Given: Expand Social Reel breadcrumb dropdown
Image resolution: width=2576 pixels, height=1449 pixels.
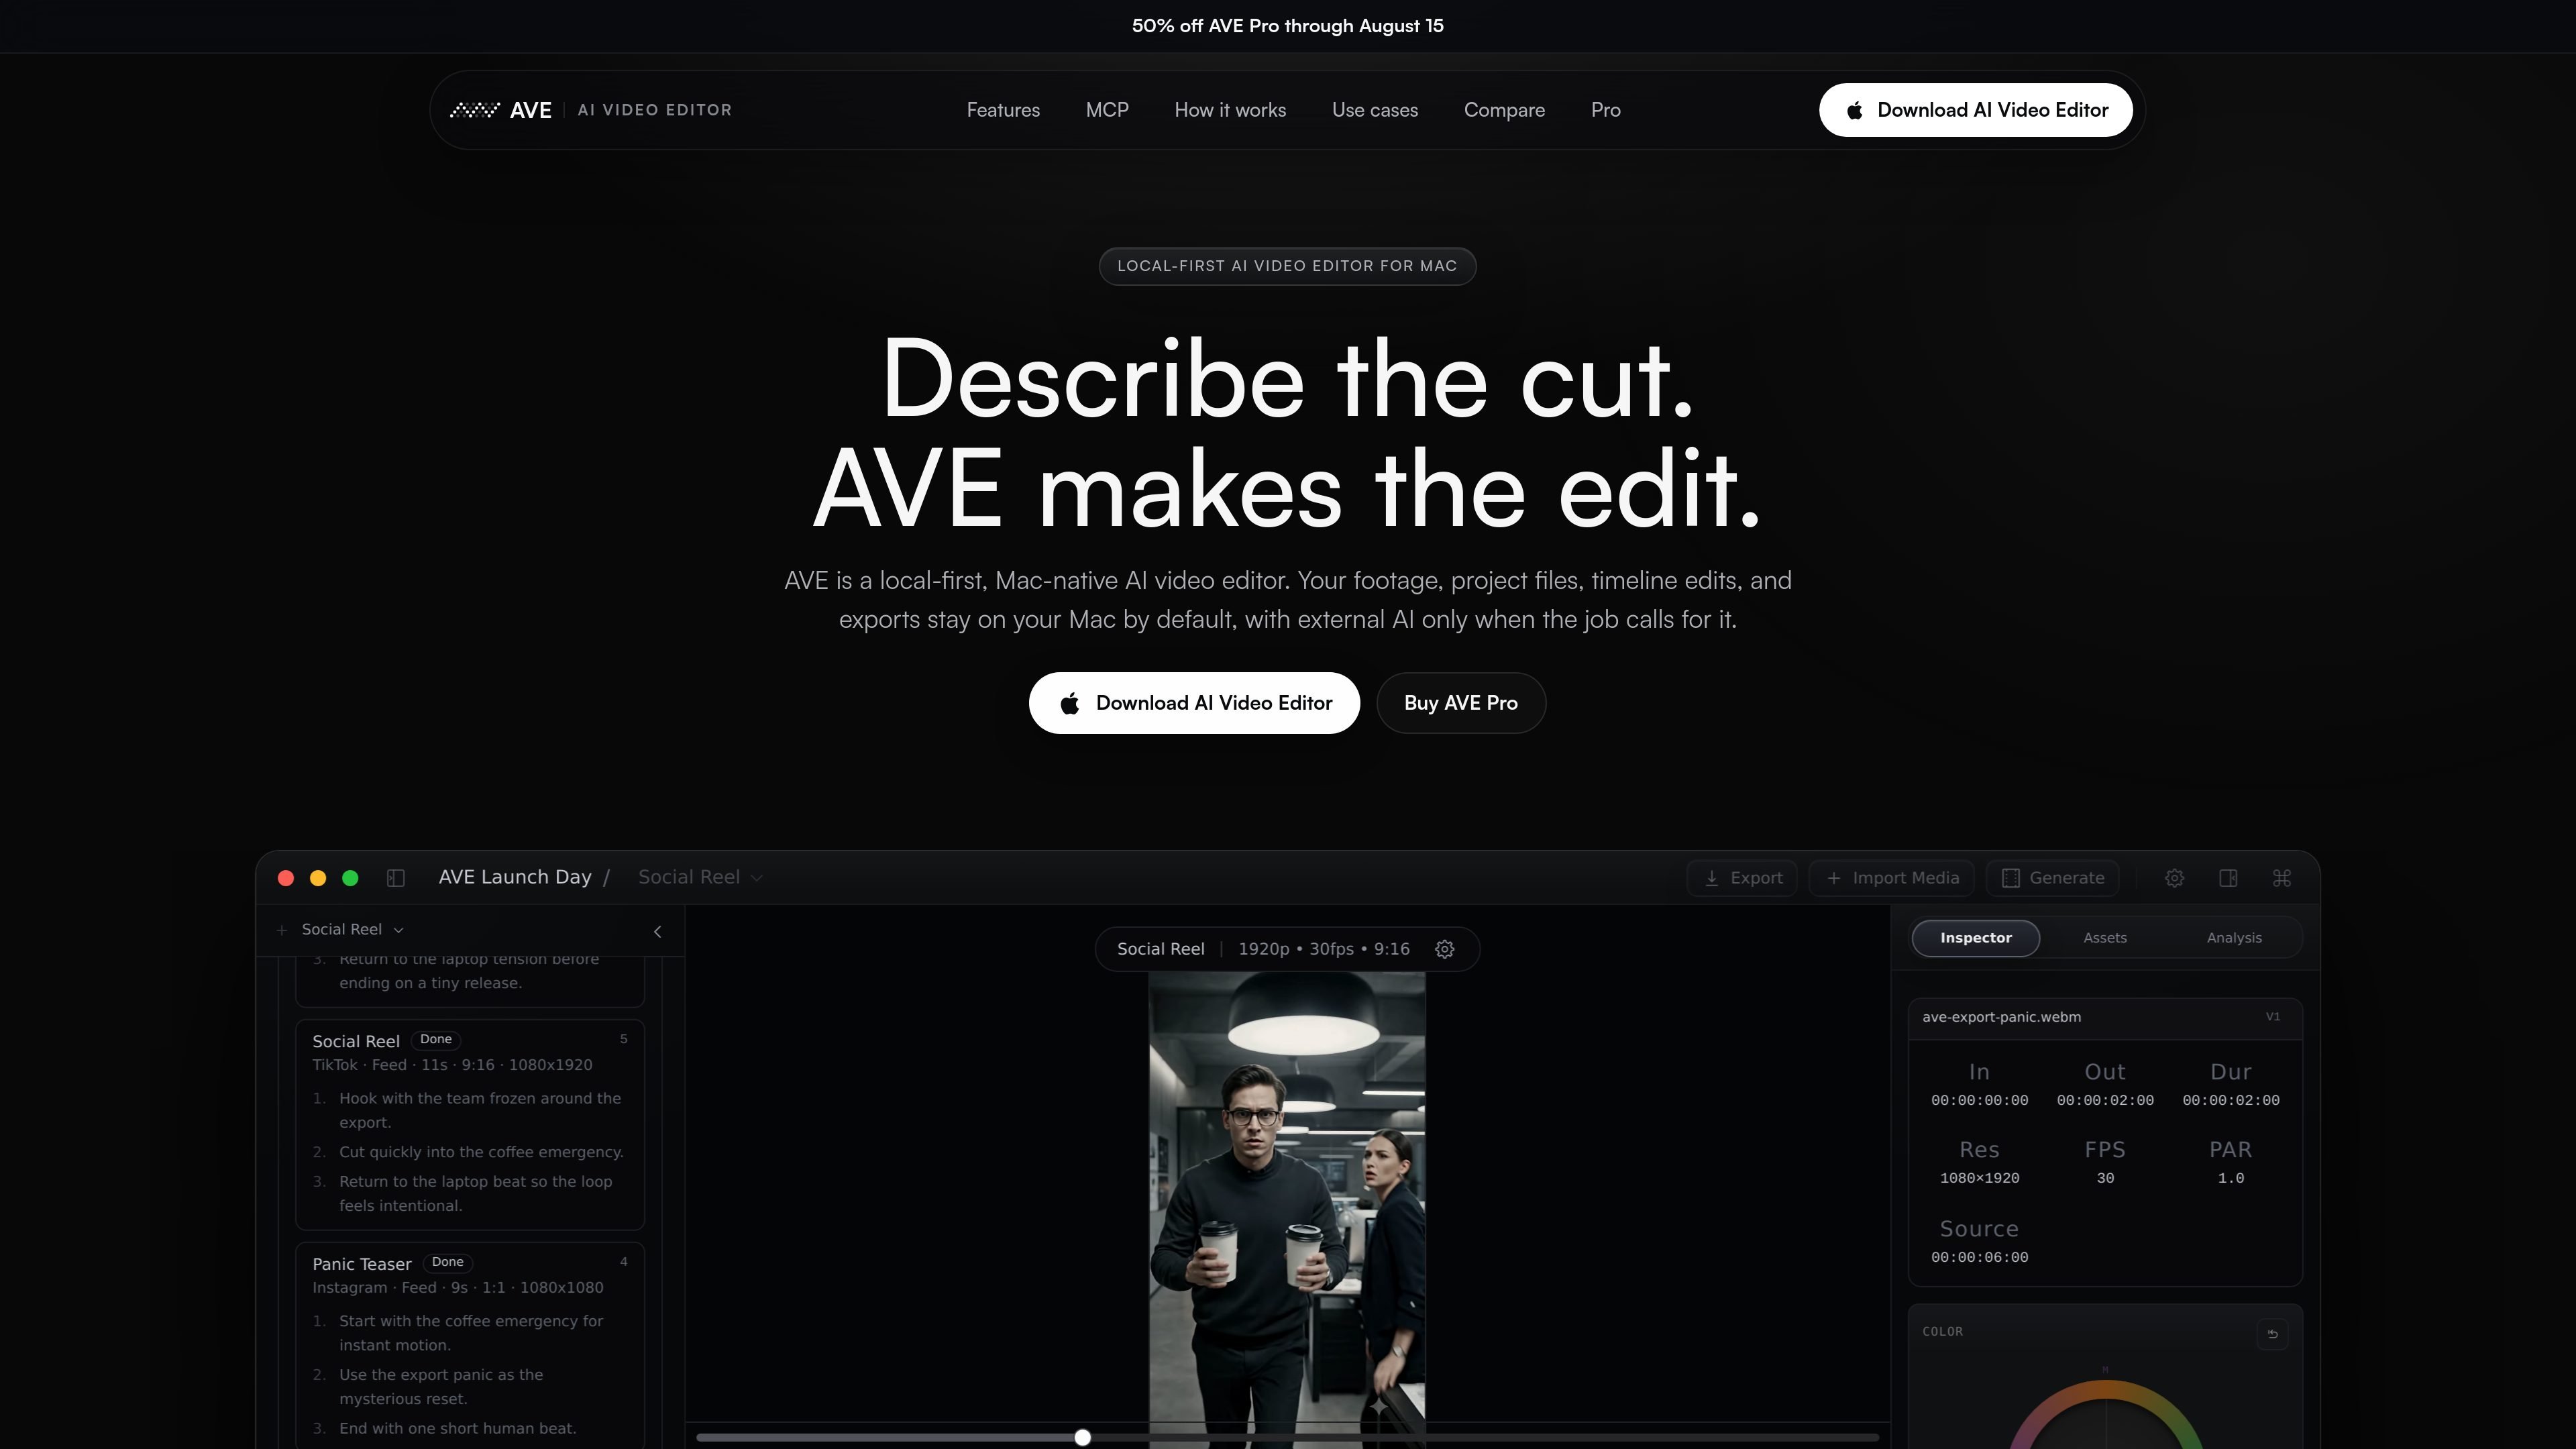Looking at the screenshot, I should click(x=700, y=877).
